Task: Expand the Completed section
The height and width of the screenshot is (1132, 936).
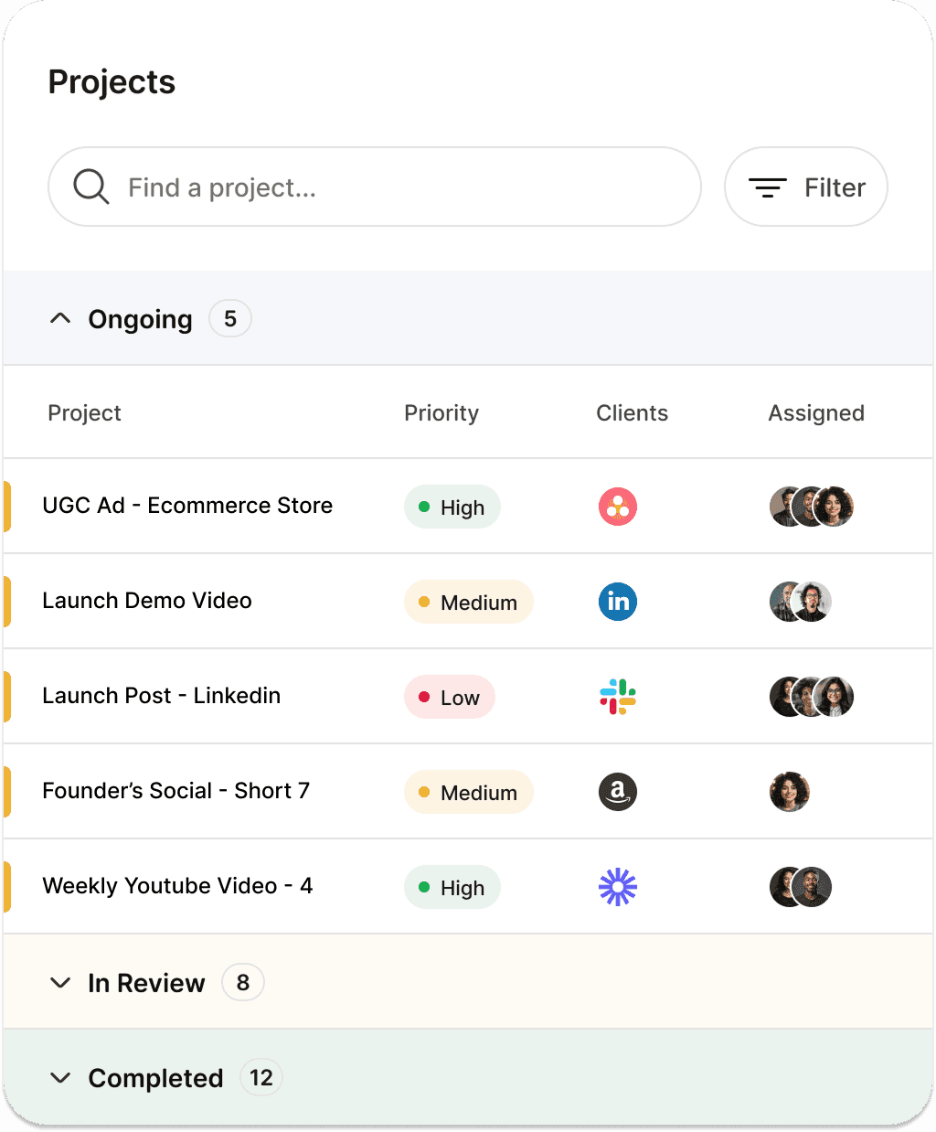Action: [60, 1077]
